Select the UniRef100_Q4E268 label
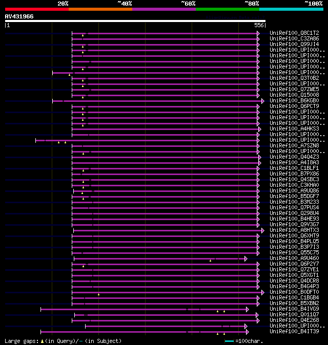 click(x=294, y=320)
